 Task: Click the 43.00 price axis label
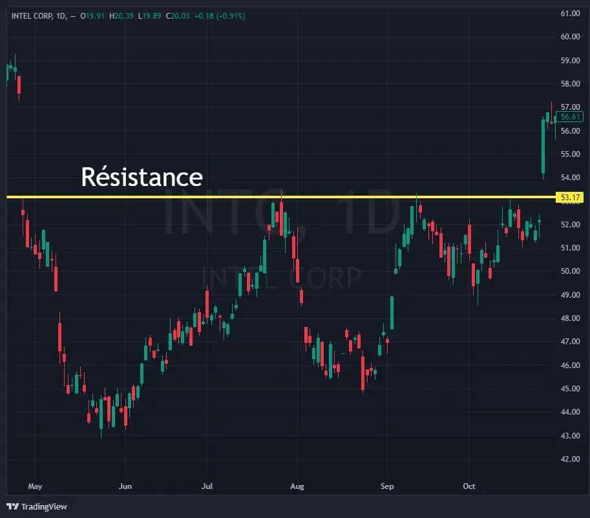tap(570, 435)
